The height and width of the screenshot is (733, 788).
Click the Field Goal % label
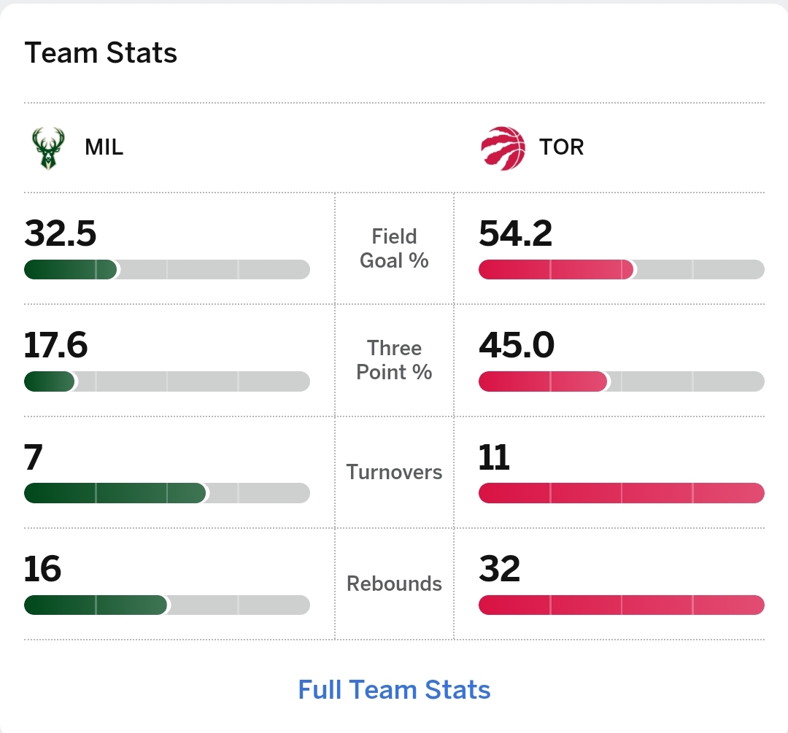point(394,248)
